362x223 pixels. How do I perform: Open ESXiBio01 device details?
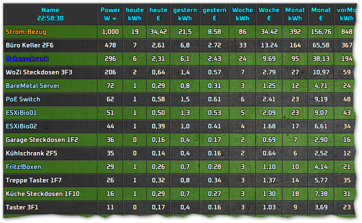tap(21, 113)
